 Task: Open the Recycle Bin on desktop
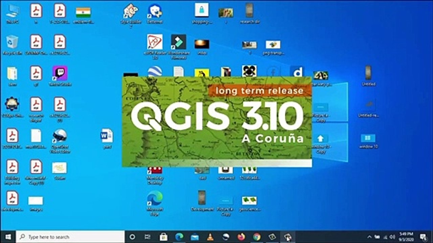tap(12, 44)
